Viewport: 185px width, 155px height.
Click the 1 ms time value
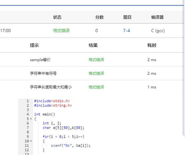pyautogui.click(x=152, y=87)
